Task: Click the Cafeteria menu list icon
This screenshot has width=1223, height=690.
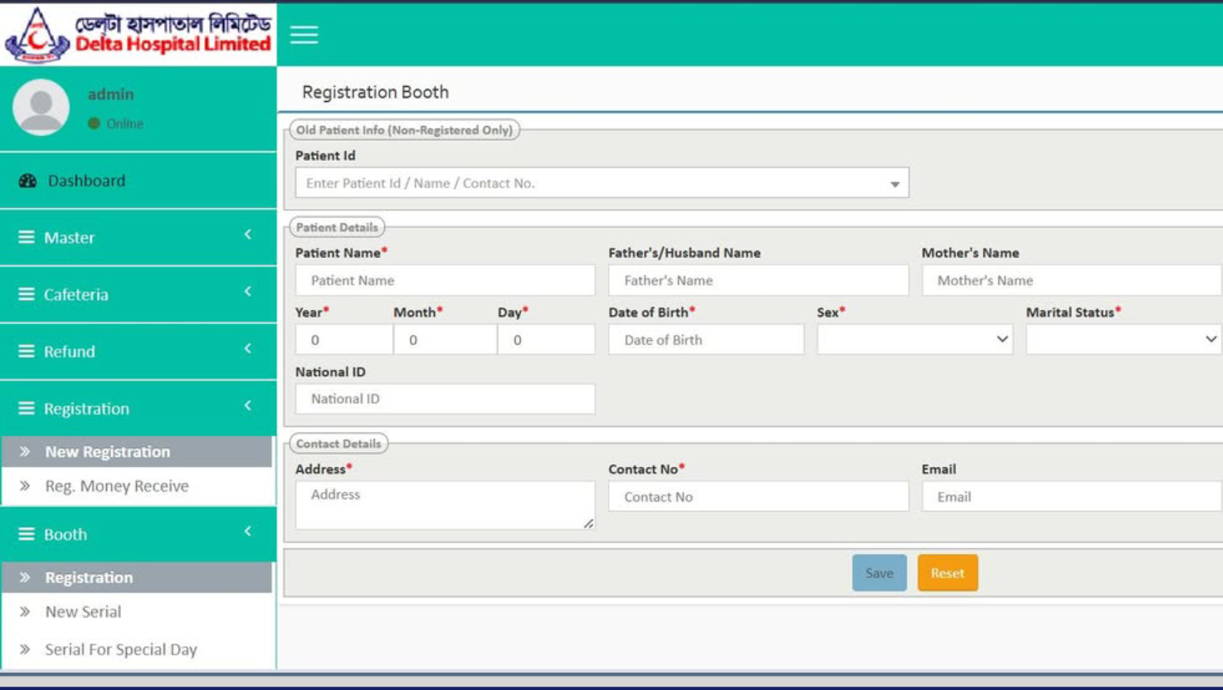Action: click(x=27, y=294)
